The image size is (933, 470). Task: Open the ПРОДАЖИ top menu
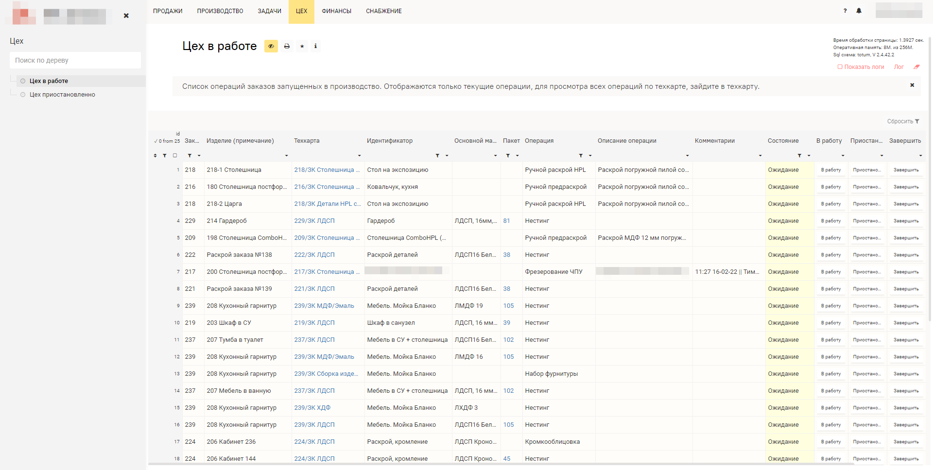pos(168,11)
